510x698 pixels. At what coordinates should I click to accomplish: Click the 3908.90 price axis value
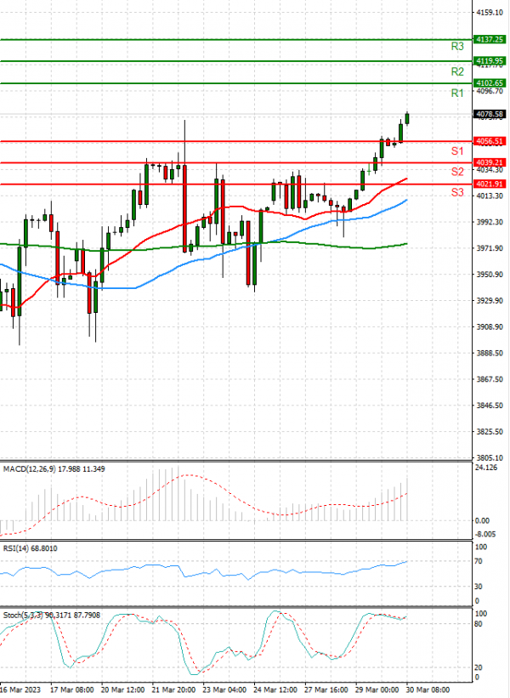(490, 327)
